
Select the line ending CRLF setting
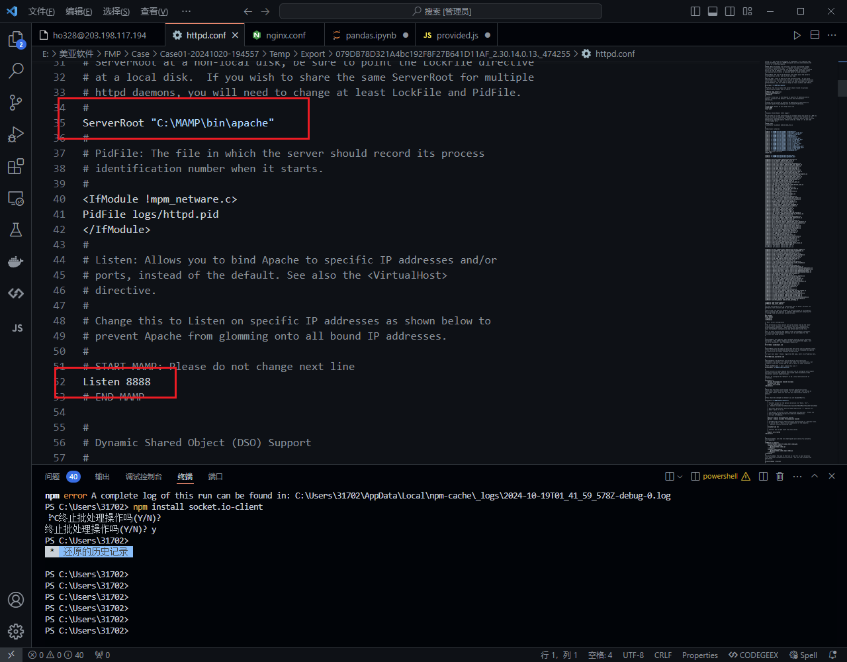pos(663,655)
